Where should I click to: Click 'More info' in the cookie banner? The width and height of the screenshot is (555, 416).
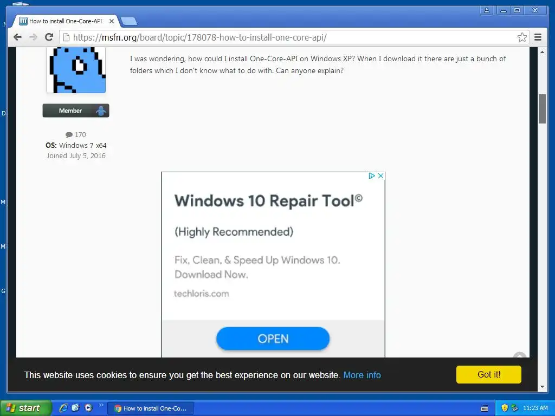tap(362, 375)
